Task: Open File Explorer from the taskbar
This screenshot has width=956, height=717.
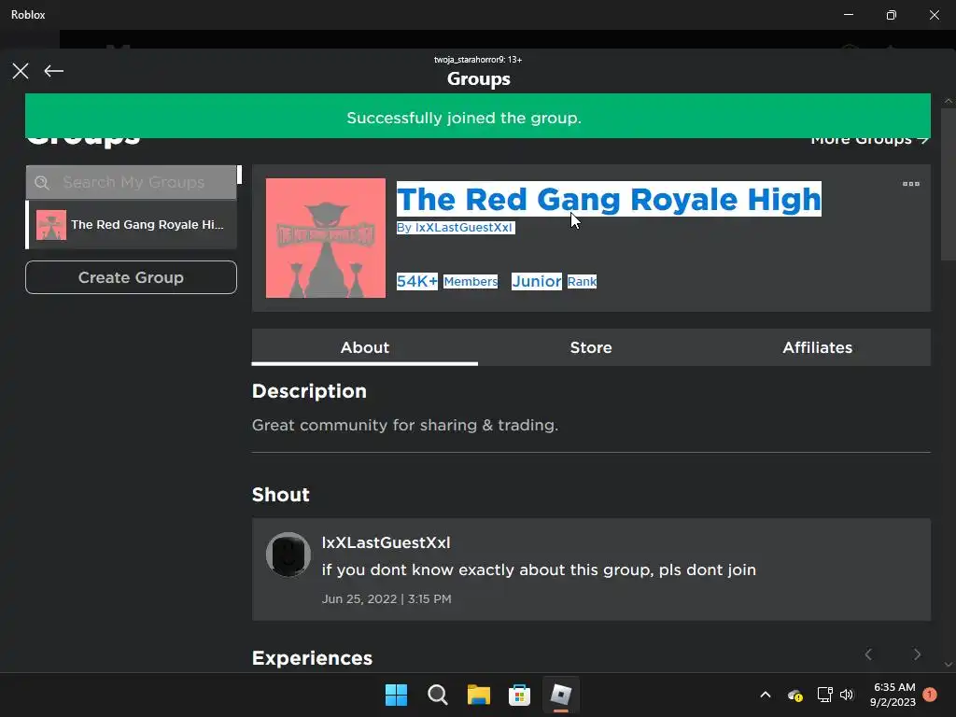Action: click(x=479, y=695)
